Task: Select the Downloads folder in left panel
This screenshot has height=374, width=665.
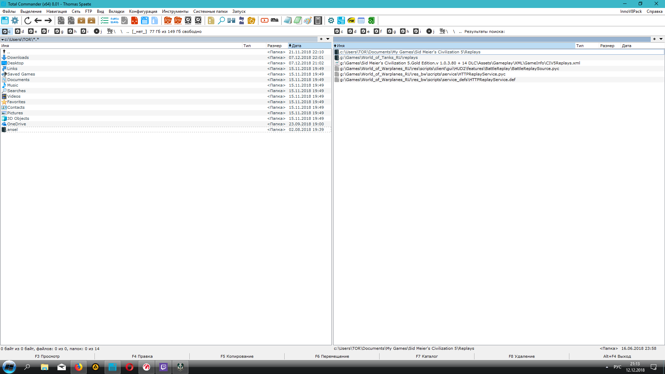Action: 166,57
